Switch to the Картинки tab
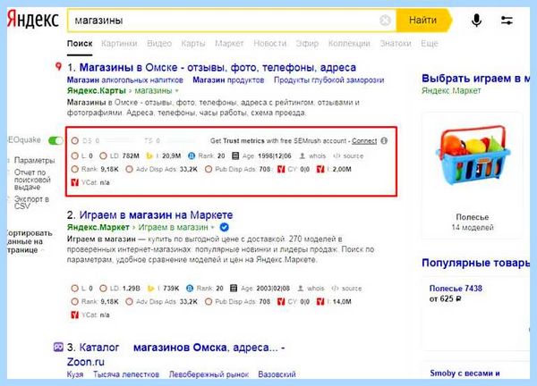 119,44
